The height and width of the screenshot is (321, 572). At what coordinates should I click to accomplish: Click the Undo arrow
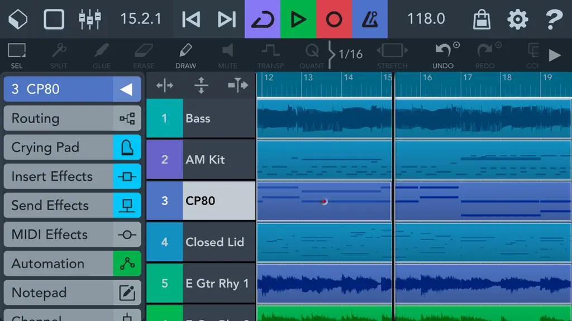(443, 55)
